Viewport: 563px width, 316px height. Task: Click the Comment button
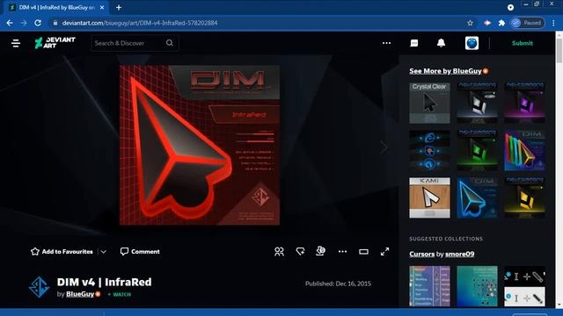[140, 252]
